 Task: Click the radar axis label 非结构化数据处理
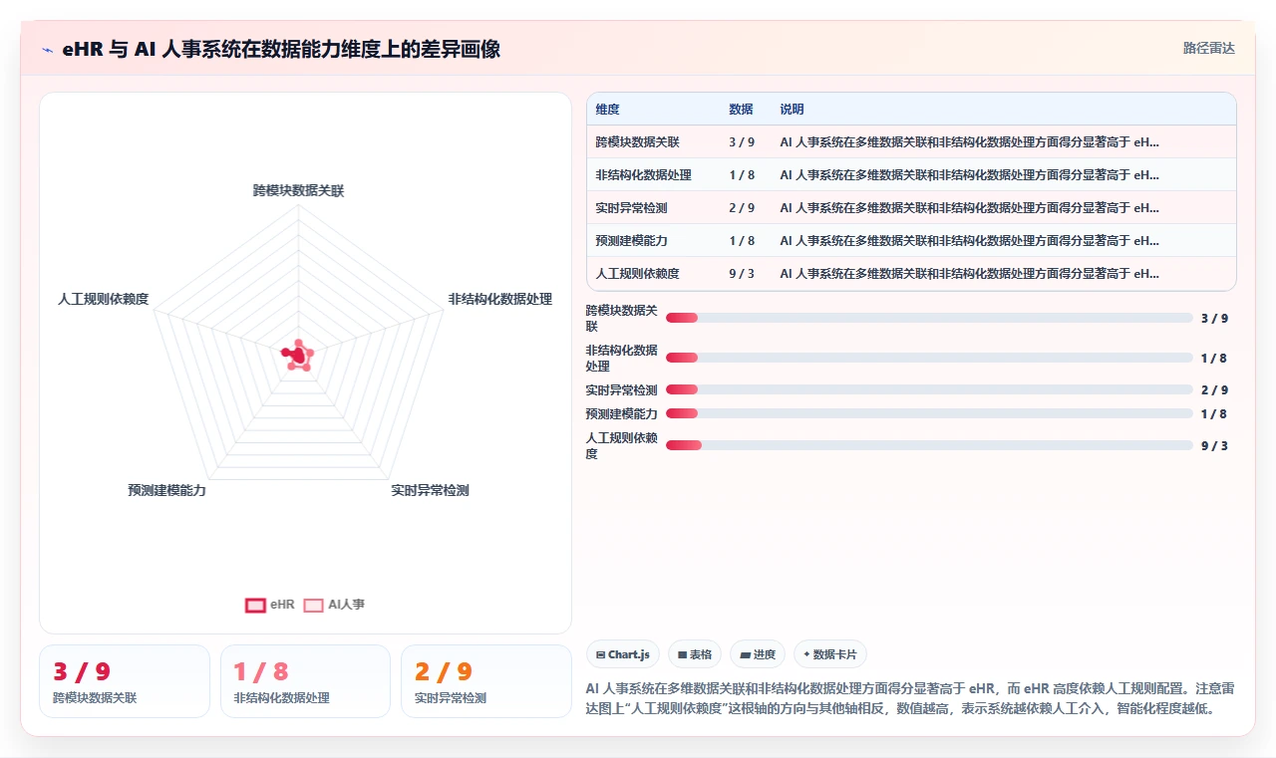499,299
